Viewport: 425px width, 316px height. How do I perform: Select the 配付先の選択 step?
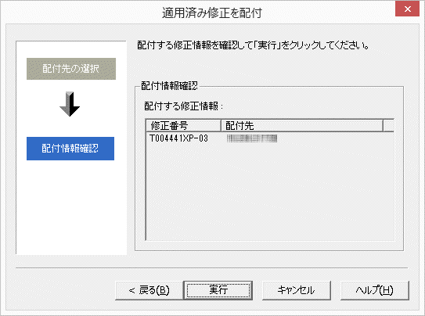pyautogui.click(x=71, y=69)
